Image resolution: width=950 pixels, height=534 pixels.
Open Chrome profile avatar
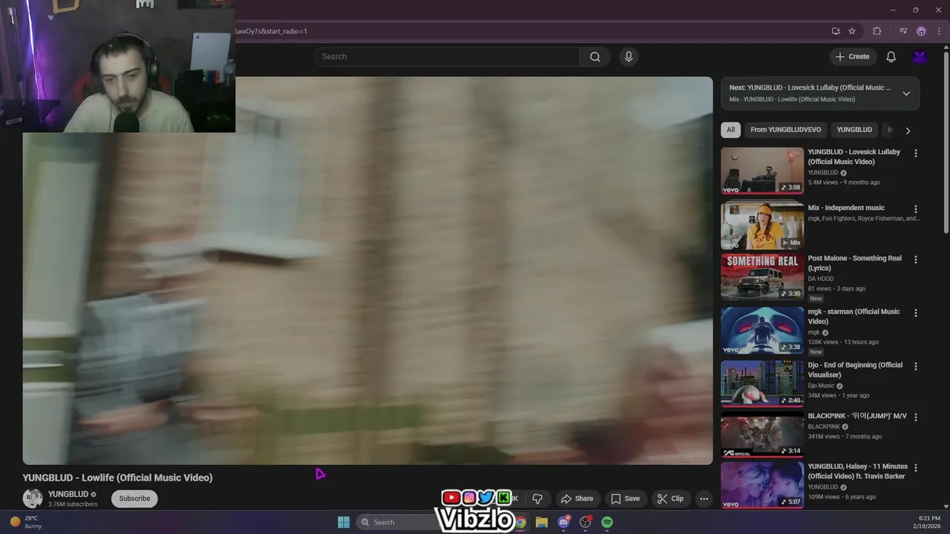(921, 31)
